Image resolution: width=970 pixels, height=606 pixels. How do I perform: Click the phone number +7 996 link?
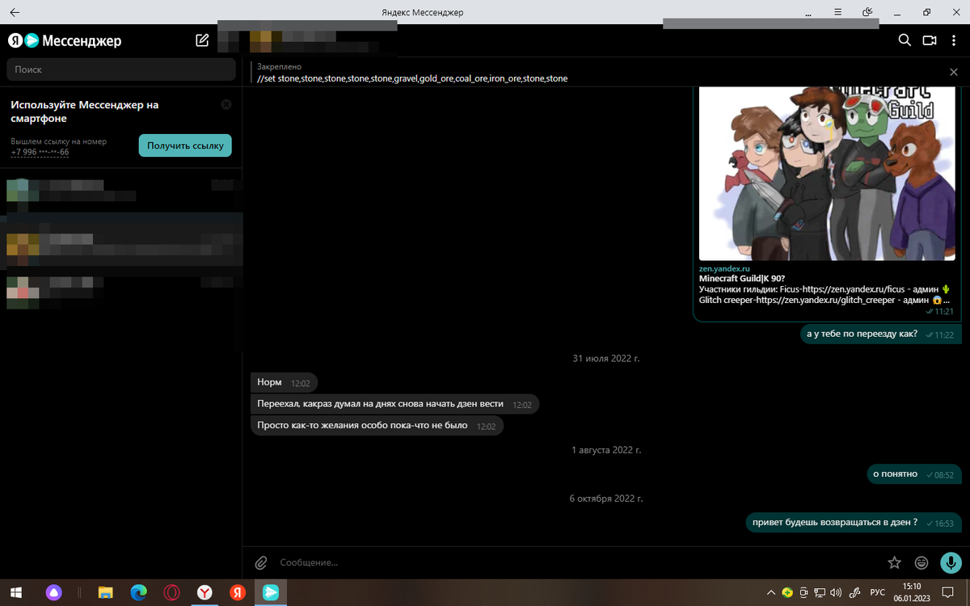coord(40,152)
